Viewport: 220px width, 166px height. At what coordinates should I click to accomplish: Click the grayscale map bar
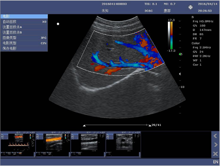click(169, 35)
